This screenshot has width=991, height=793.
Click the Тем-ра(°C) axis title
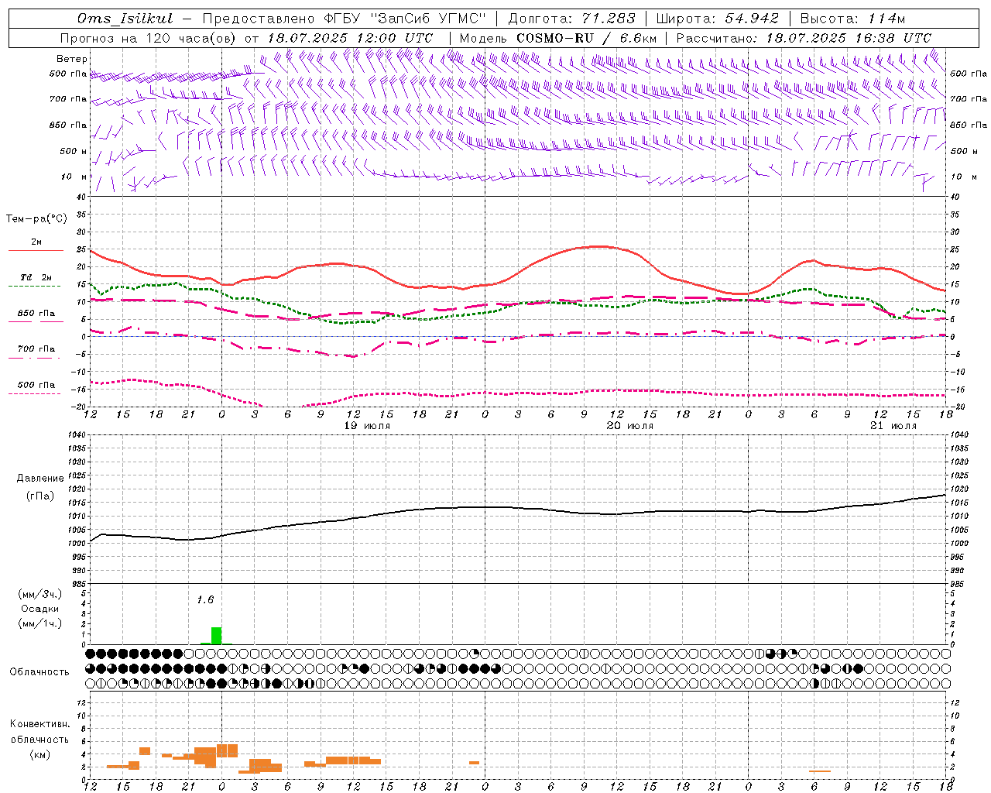click(x=36, y=218)
